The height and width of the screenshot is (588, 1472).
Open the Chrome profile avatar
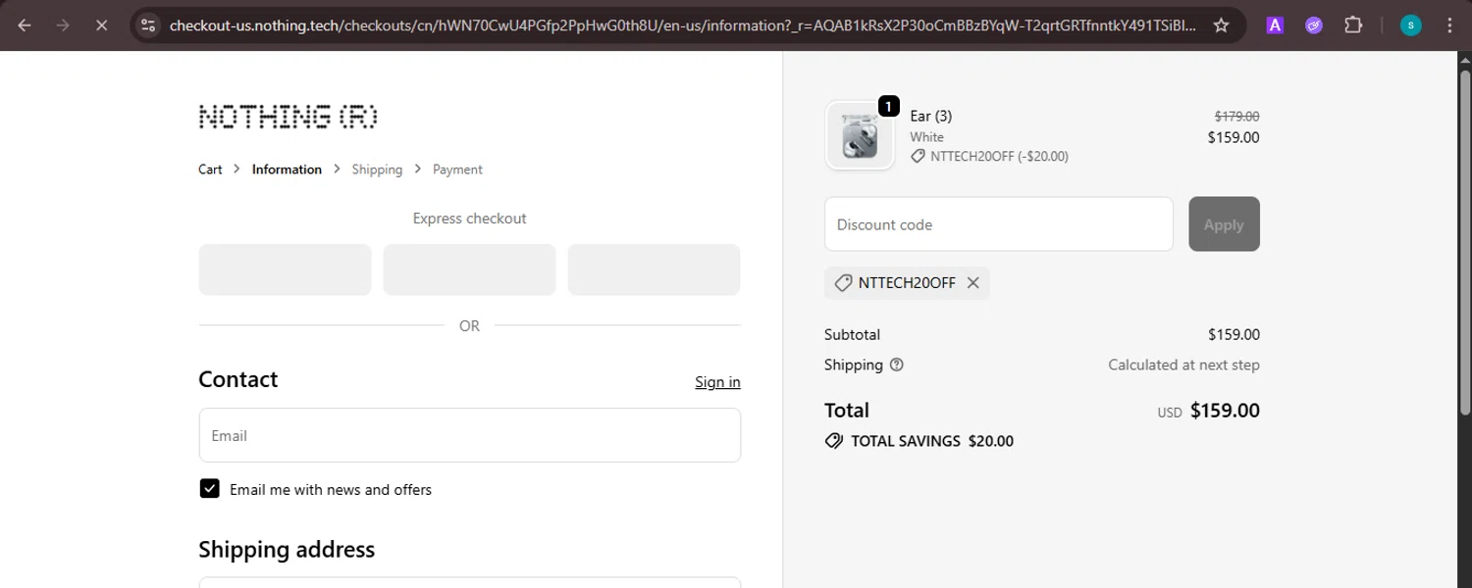click(1411, 25)
